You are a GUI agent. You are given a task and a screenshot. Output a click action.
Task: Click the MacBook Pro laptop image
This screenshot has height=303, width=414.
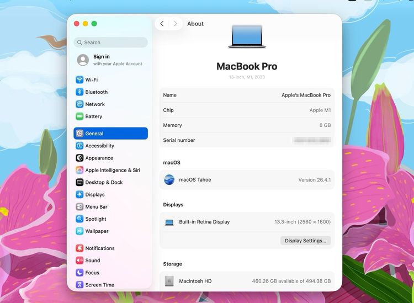pos(247,36)
